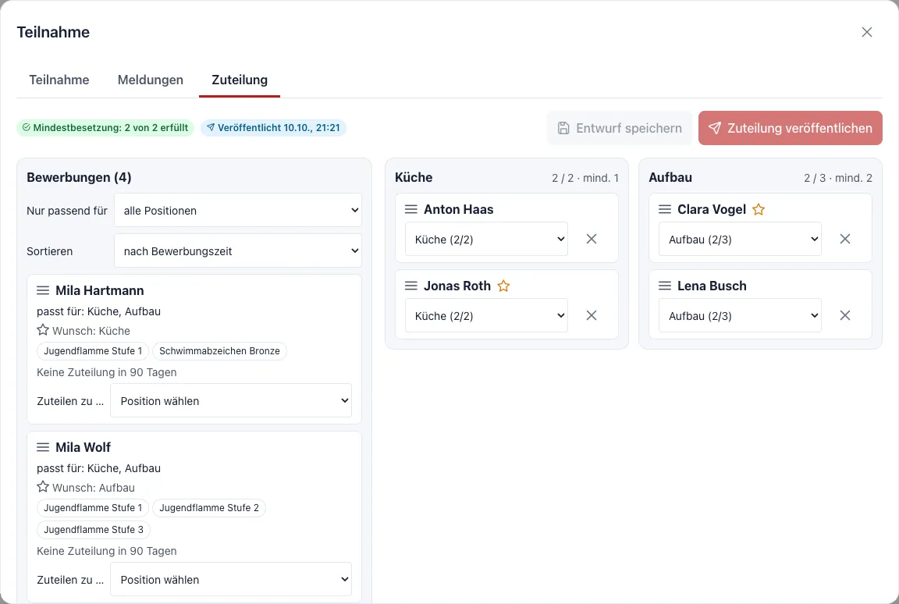This screenshot has height=604, width=899.
Task: Publish with Zuteilung veröffentlichen button
Action: click(790, 128)
